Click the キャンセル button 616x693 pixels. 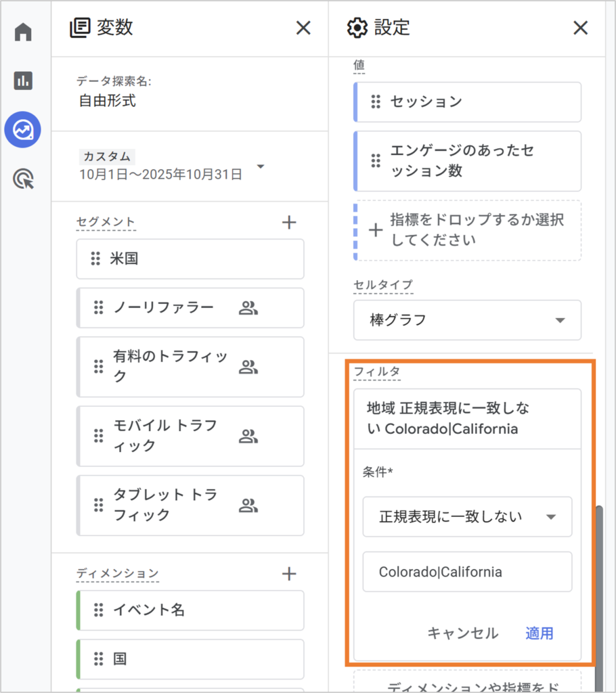tap(462, 633)
